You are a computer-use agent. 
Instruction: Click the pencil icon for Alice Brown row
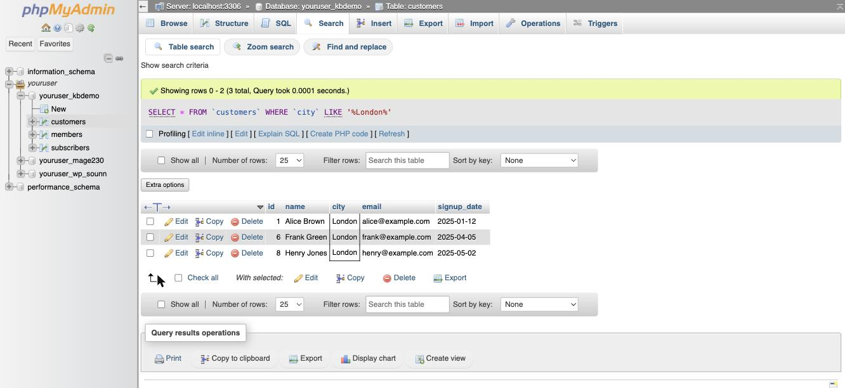(x=169, y=222)
